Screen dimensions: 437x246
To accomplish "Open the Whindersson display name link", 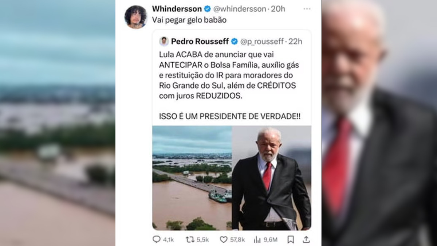I will click(177, 9).
